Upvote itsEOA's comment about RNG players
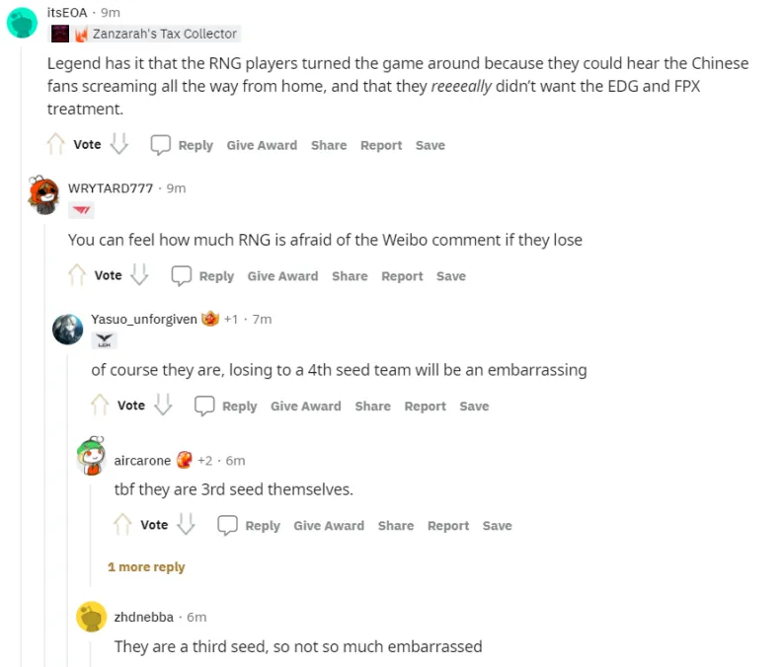783x667 pixels. pos(55,144)
